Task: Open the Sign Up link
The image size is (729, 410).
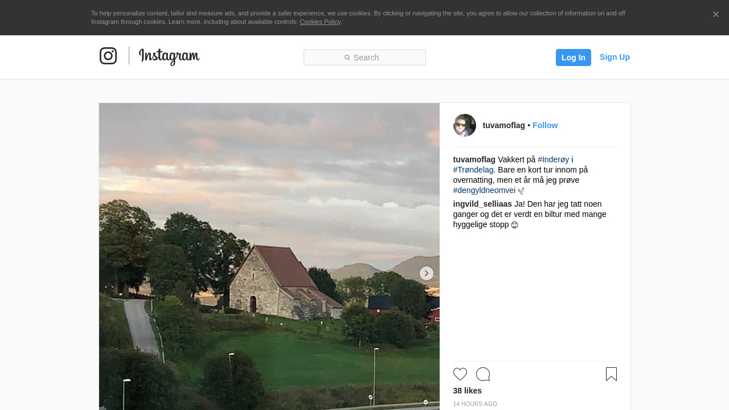Action: [x=615, y=57]
